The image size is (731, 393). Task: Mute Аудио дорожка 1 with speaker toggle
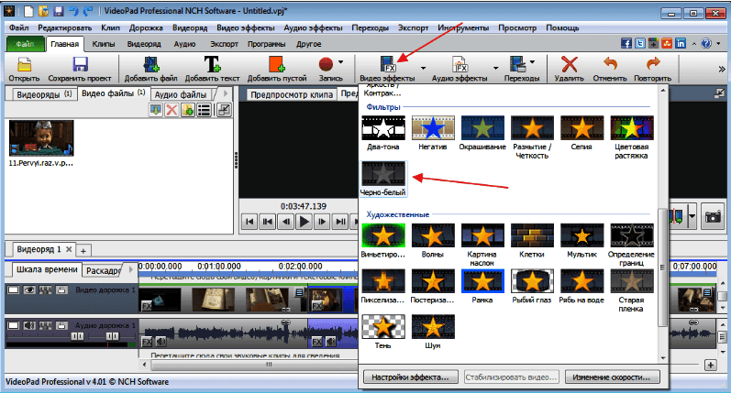[x=29, y=325]
